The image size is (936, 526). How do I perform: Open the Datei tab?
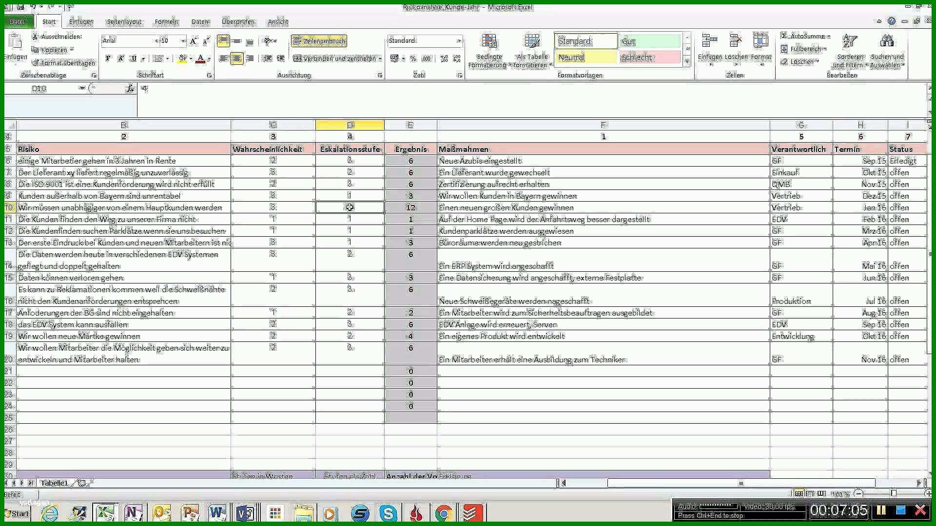click(x=18, y=21)
